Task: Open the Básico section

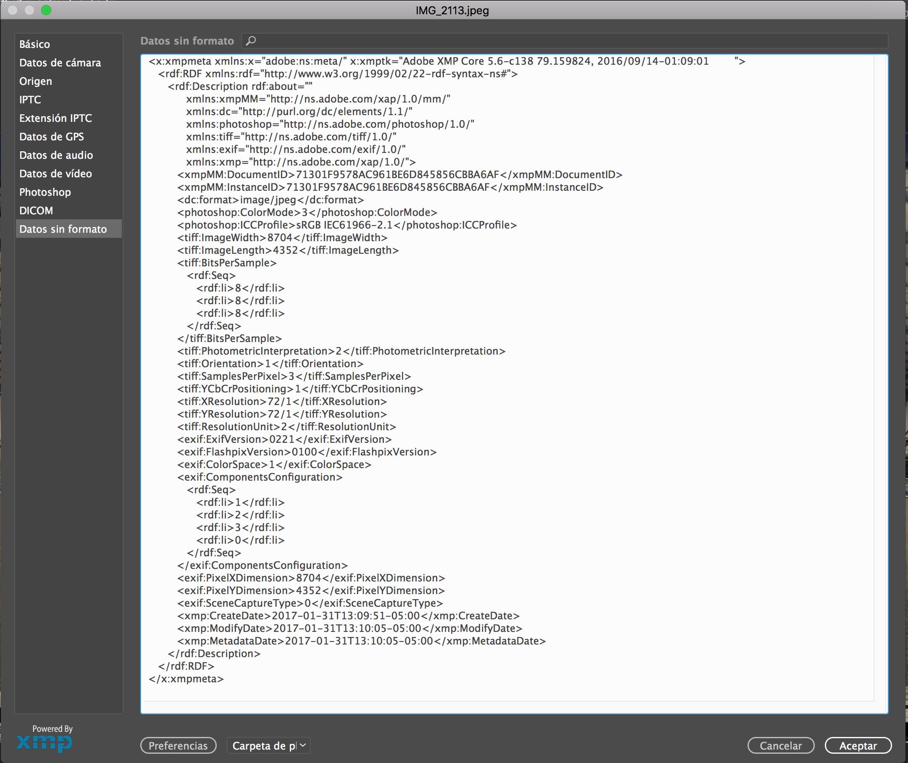Action: point(34,44)
